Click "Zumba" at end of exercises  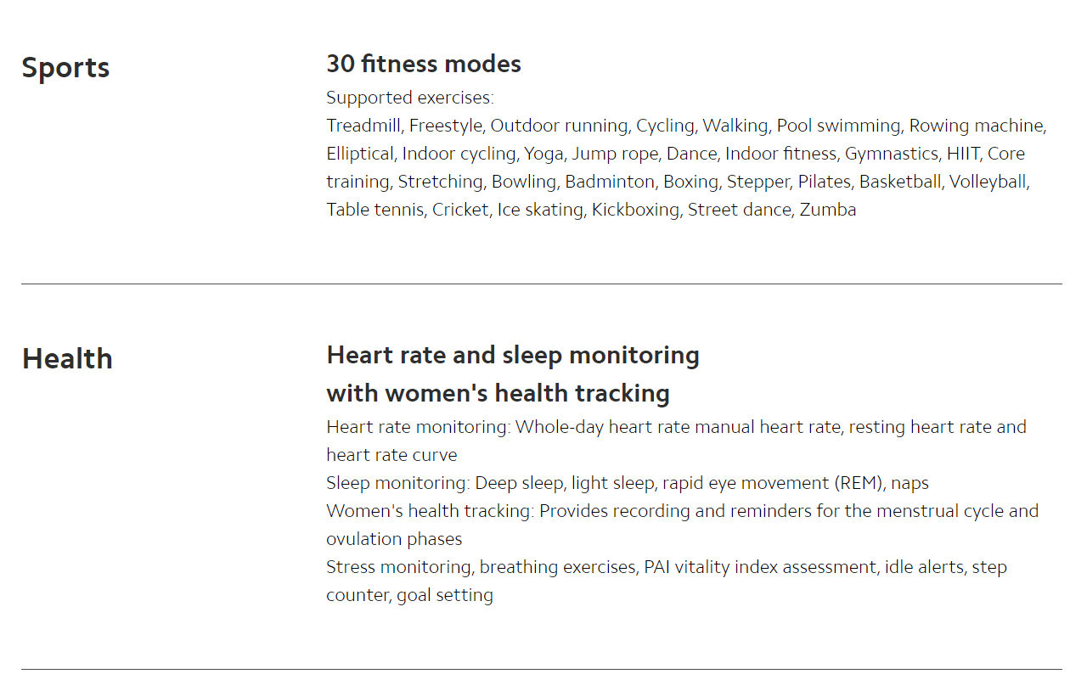(828, 210)
